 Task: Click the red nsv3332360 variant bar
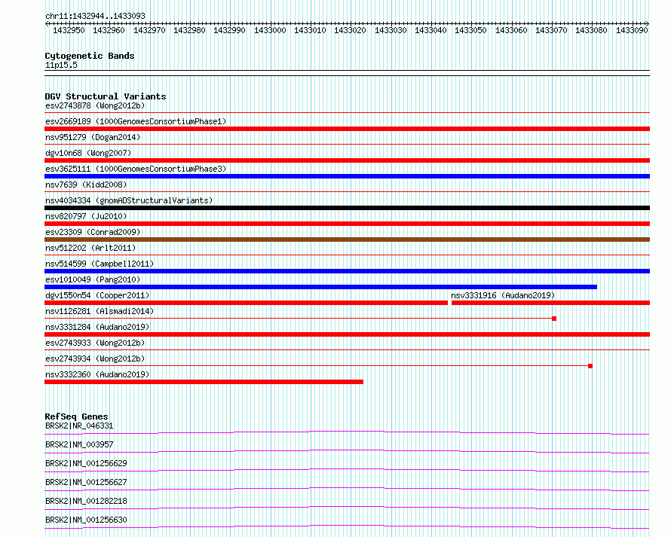point(204,382)
